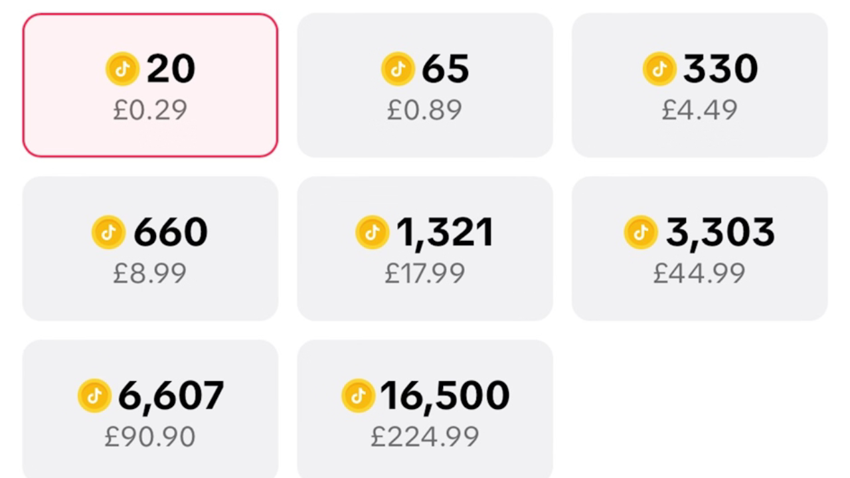
Task: Select the £224.99 price label
Action: point(425,437)
